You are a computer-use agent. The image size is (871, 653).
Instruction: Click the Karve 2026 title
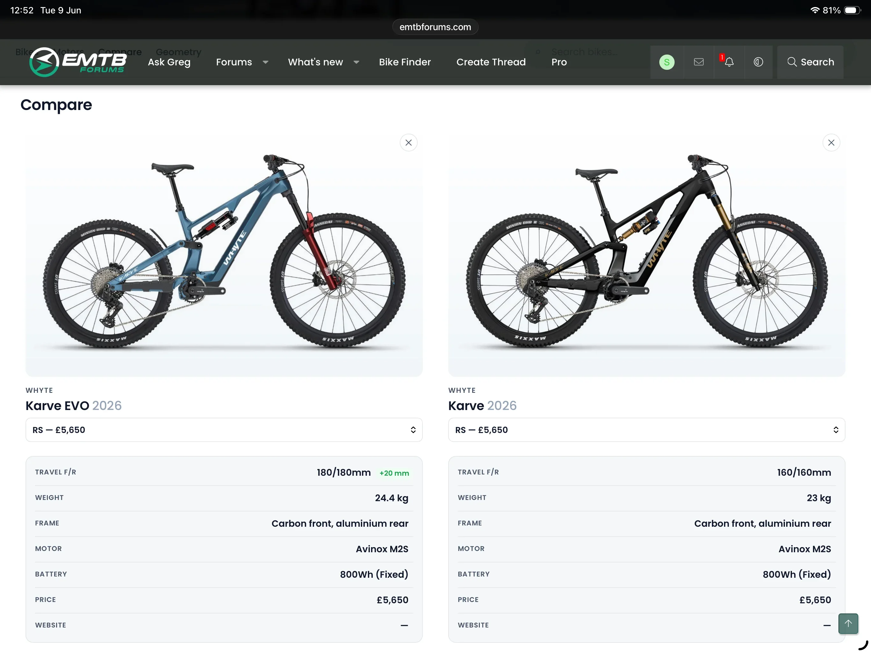coord(482,405)
